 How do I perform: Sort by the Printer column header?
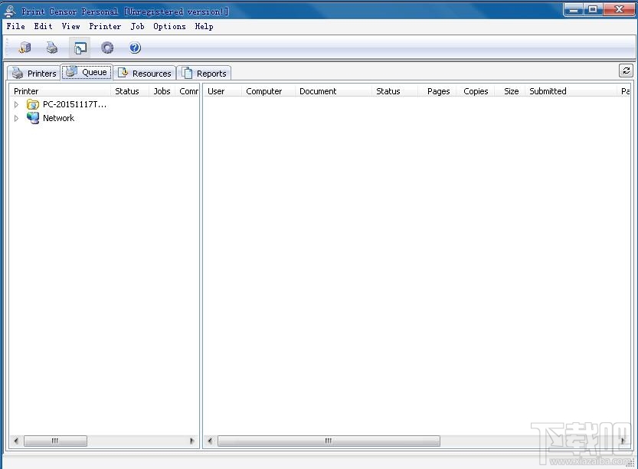(60, 91)
